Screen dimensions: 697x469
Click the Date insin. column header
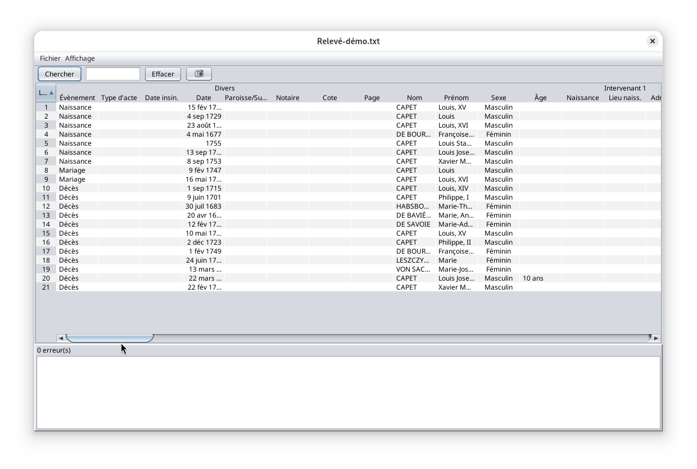point(161,98)
